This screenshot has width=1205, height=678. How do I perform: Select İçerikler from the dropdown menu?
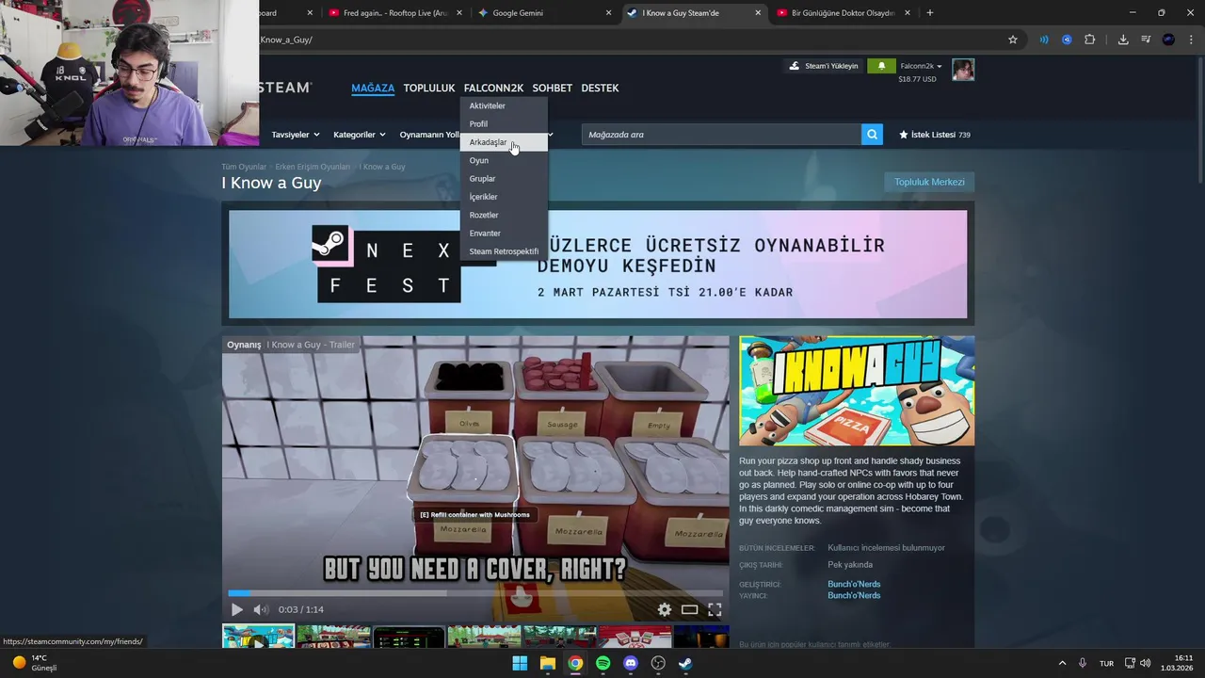[504, 197]
